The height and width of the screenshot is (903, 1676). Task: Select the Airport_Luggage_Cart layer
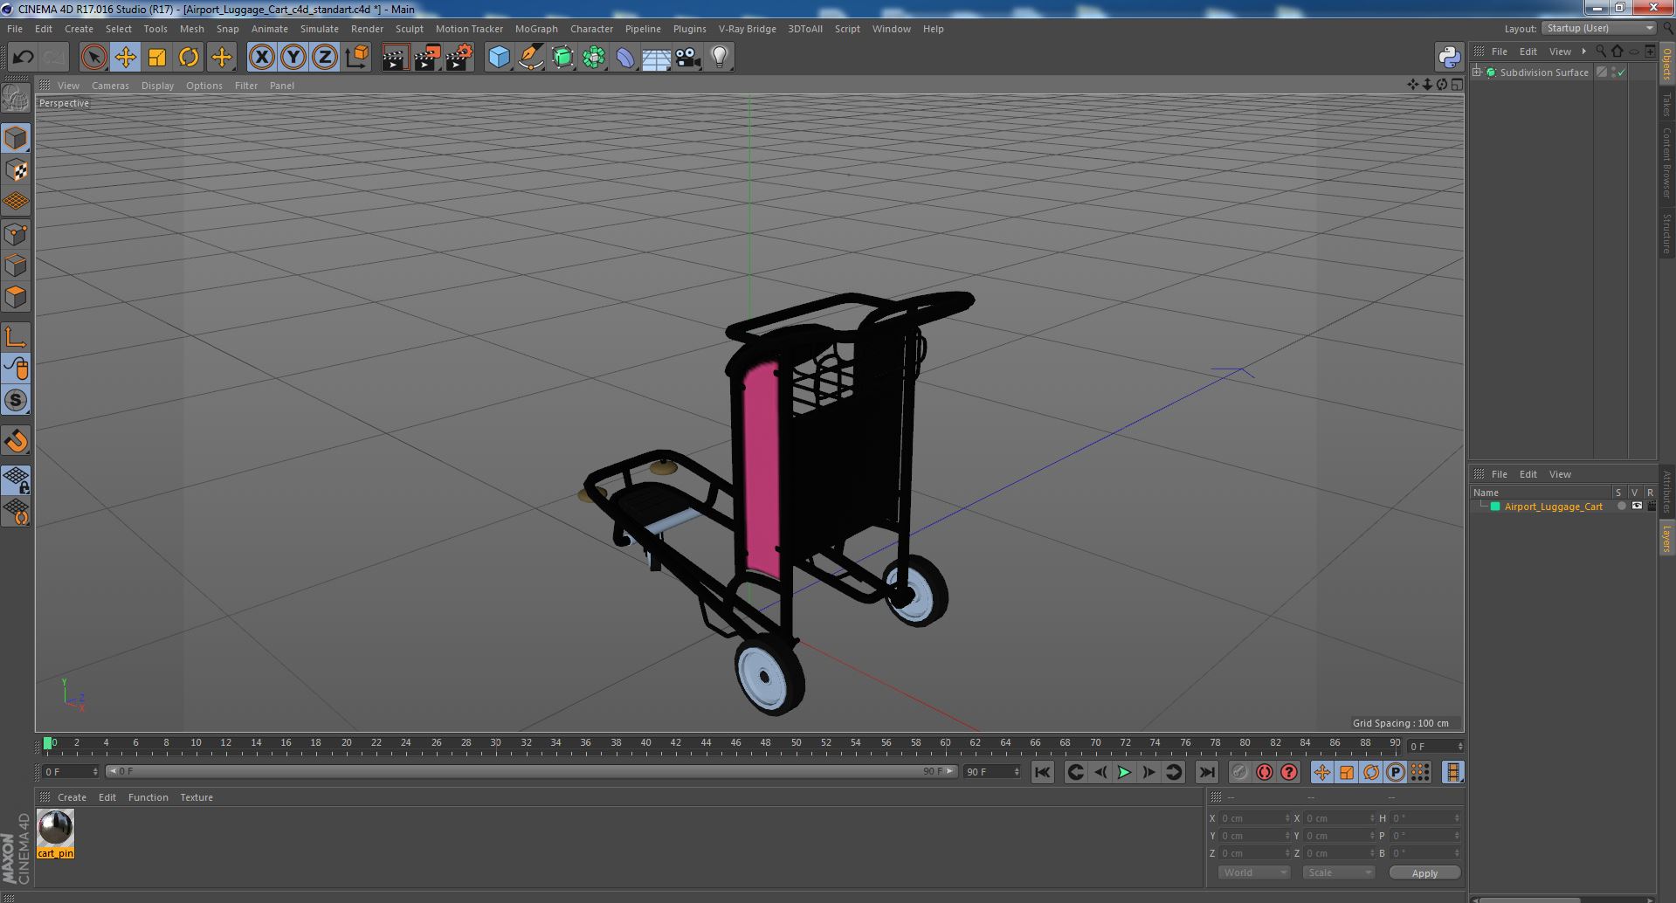pos(1553,507)
